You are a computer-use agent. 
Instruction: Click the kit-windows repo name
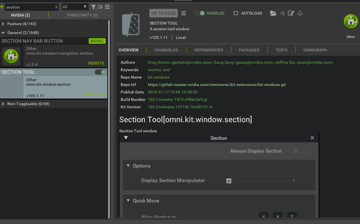click(159, 77)
